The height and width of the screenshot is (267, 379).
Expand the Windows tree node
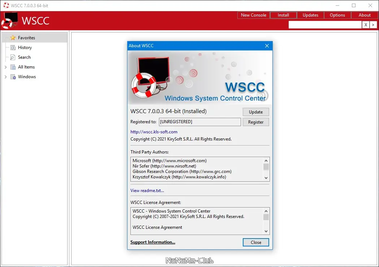tap(5, 76)
